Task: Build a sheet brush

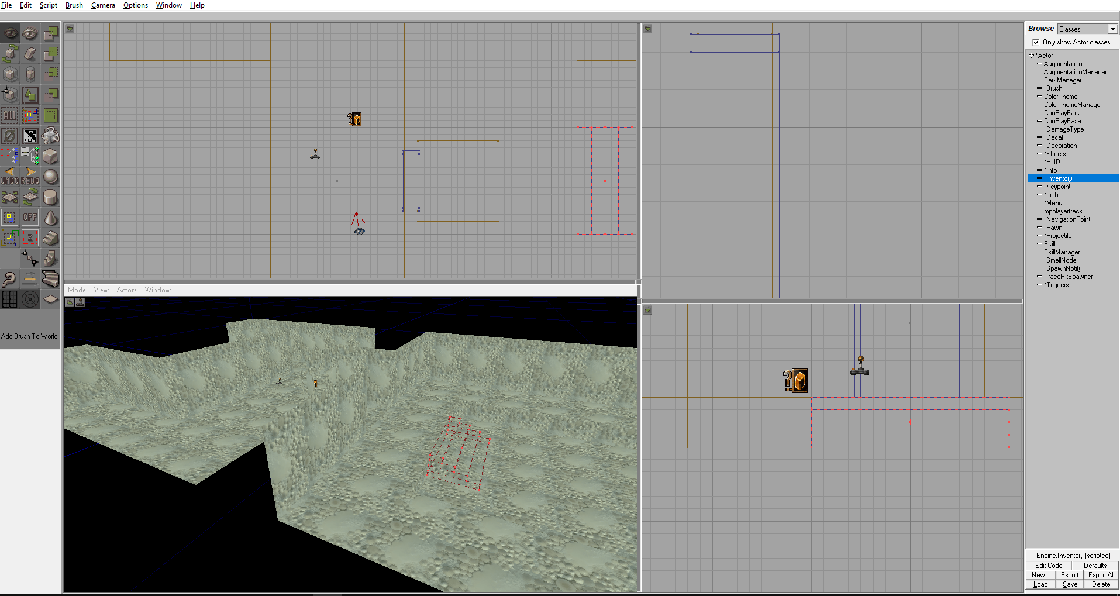Action: point(51,299)
